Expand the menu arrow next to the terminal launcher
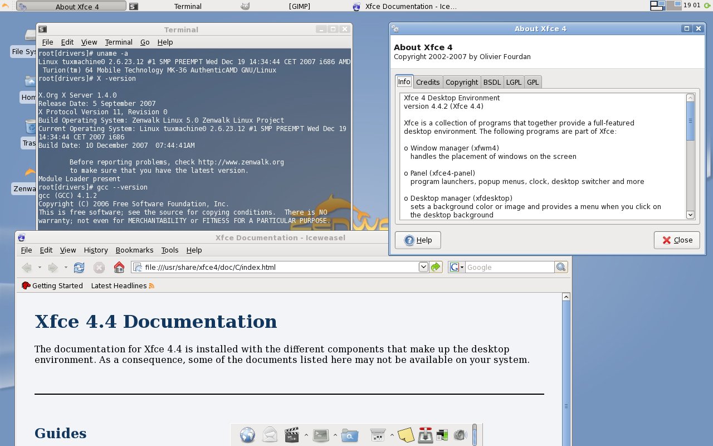 click(x=335, y=435)
